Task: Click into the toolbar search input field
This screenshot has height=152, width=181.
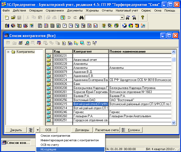Action: tap(103, 18)
